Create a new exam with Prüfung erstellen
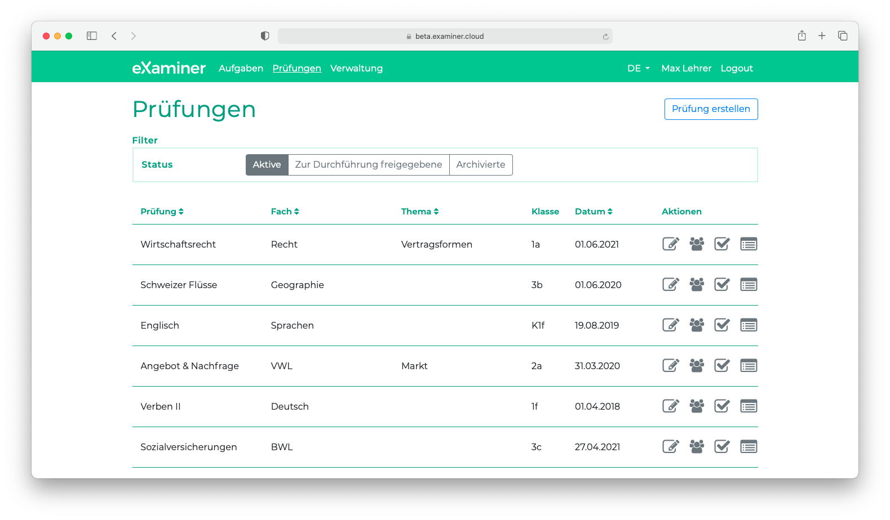 pos(711,109)
